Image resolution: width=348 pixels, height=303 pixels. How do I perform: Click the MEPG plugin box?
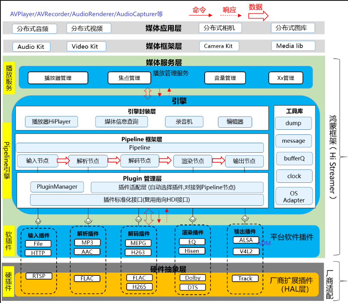138,243
